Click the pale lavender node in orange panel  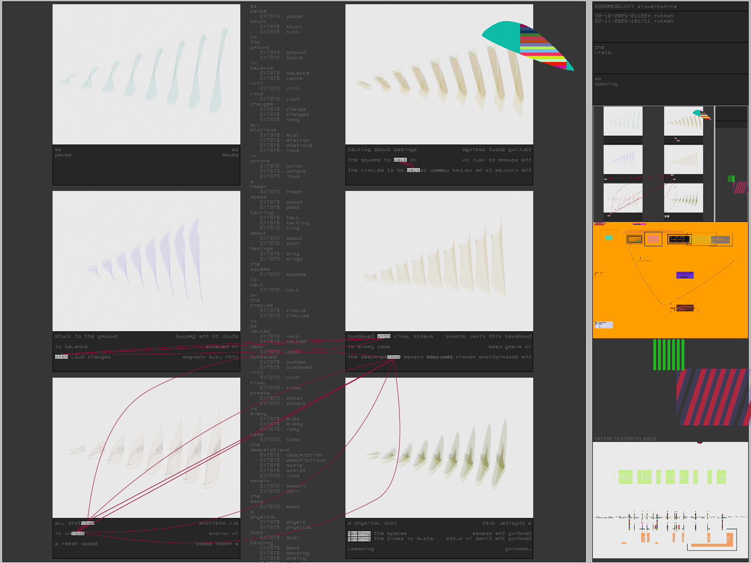click(604, 325)
